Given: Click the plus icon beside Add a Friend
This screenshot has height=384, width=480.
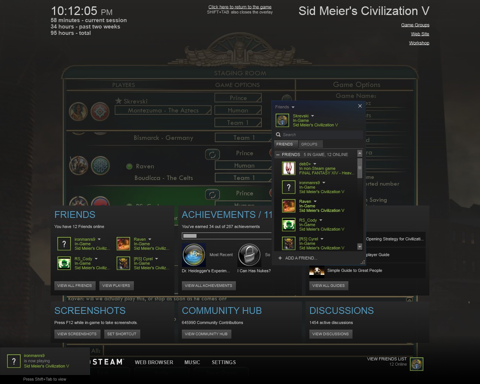Looking at the screenshot, I should coord(280,258).
